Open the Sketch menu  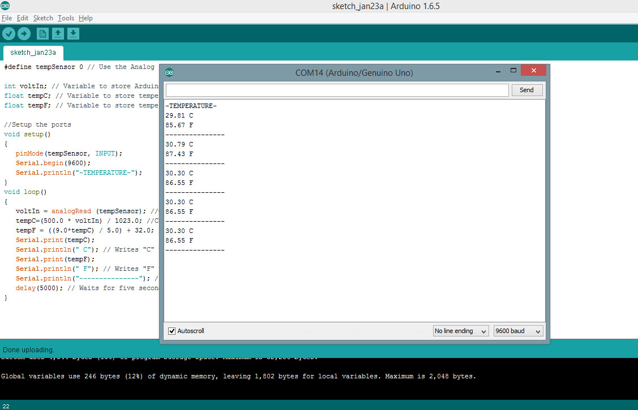click(43, 18)
